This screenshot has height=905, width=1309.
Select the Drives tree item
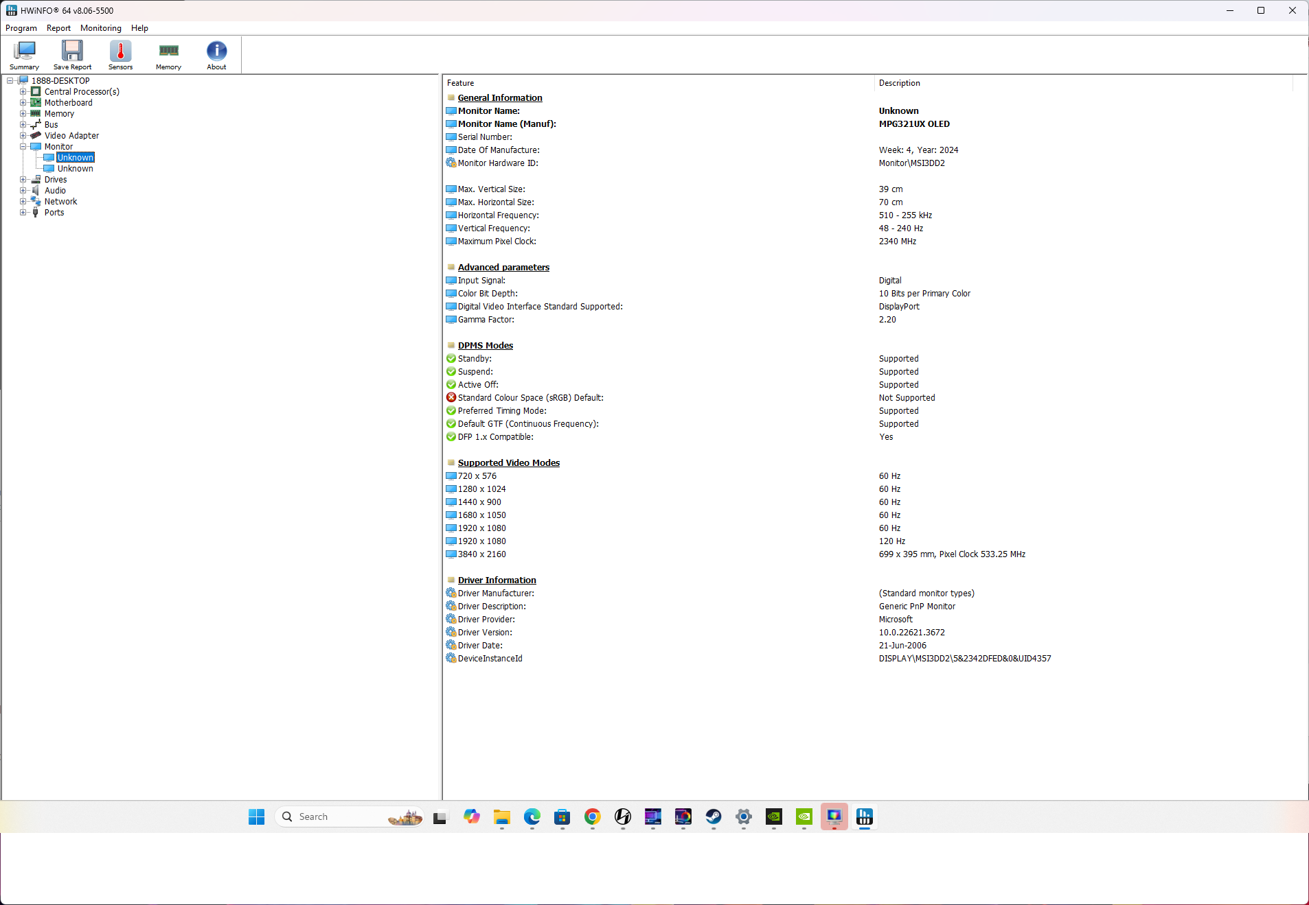pyautogui.click(x=56, y=180)
